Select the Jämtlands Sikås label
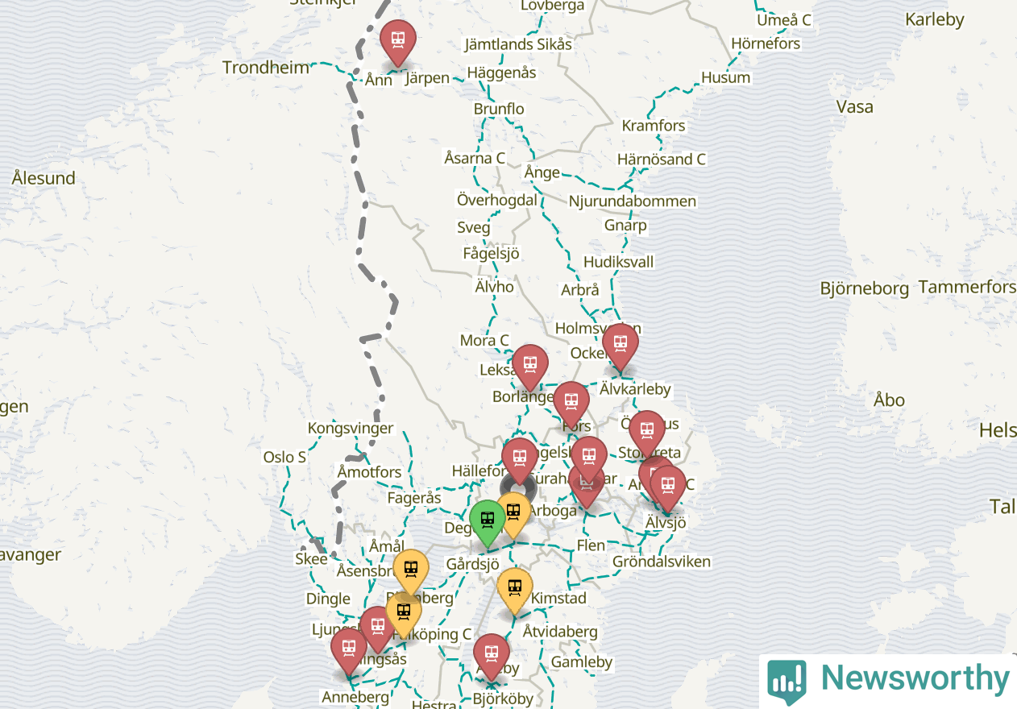 click(x=518, y=44)
